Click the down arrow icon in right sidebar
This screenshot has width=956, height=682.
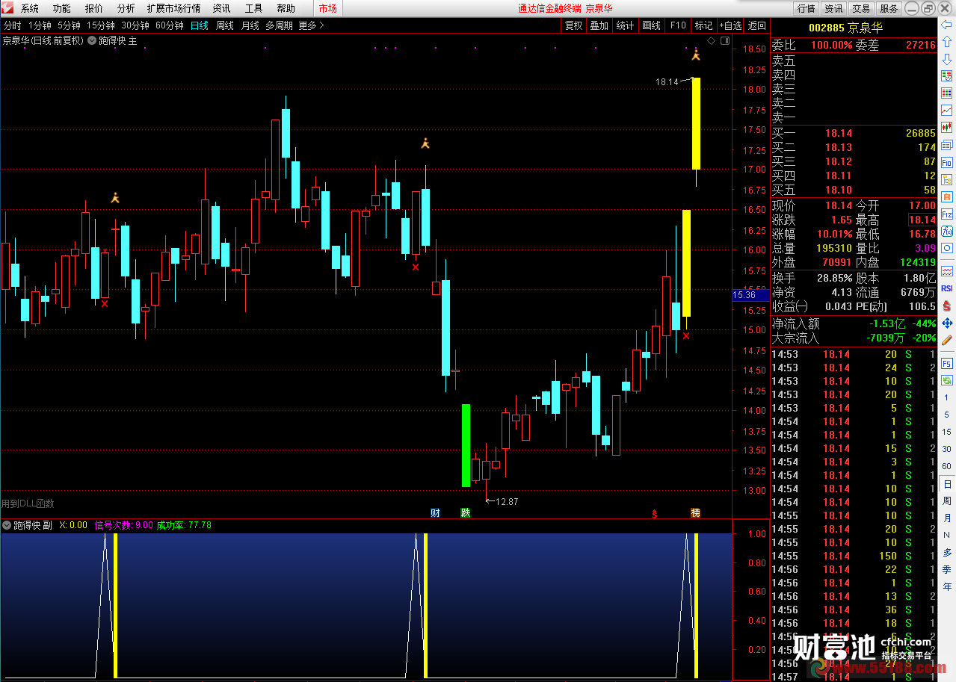946,58
